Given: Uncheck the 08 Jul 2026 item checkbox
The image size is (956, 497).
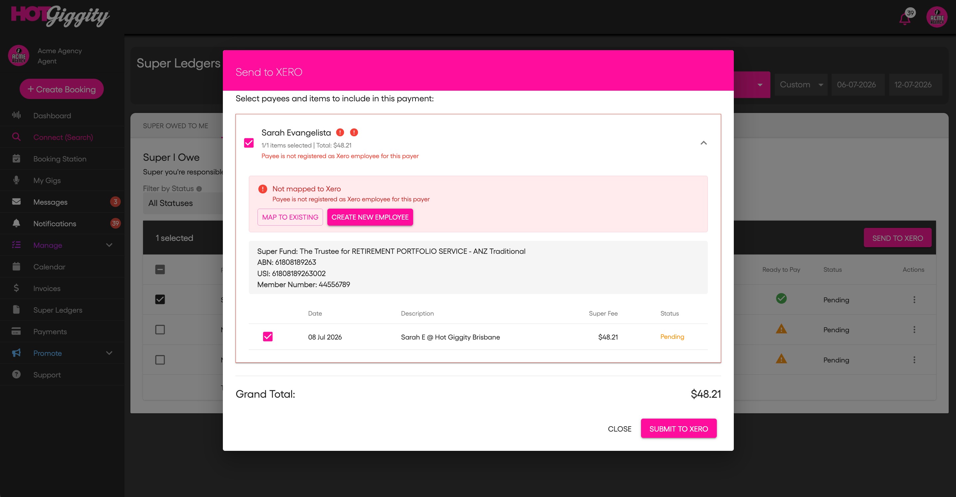Looking at the screenshot, I should [267, 337].
